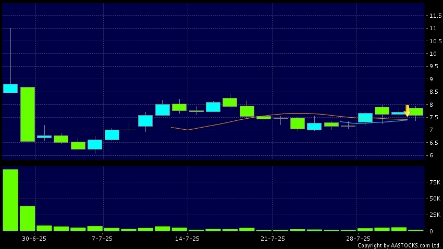Select the 10 price axis label
The image size is (443, 249).
pyautogui.click(x=433, y=54)
